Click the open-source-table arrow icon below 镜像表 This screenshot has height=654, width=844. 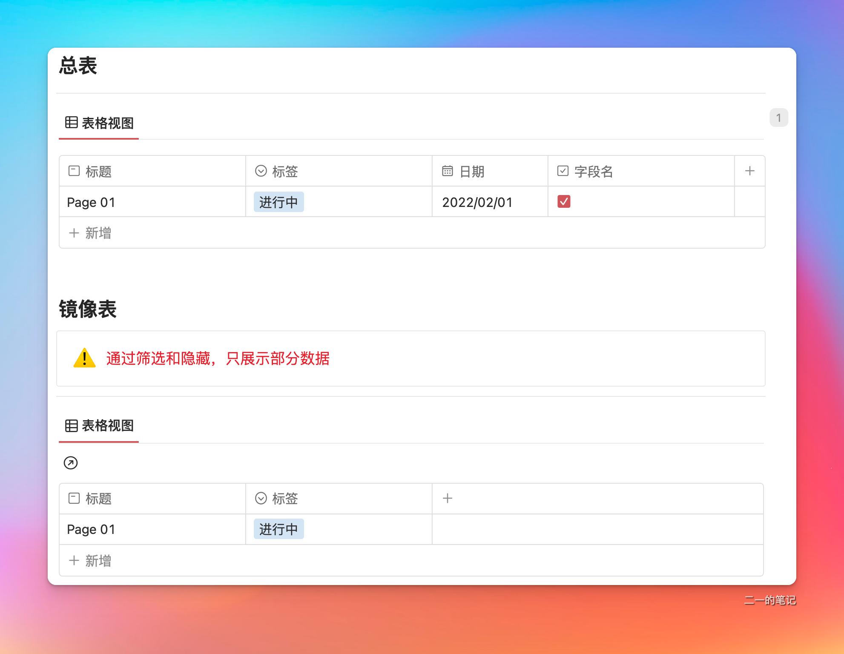[71, 462]
